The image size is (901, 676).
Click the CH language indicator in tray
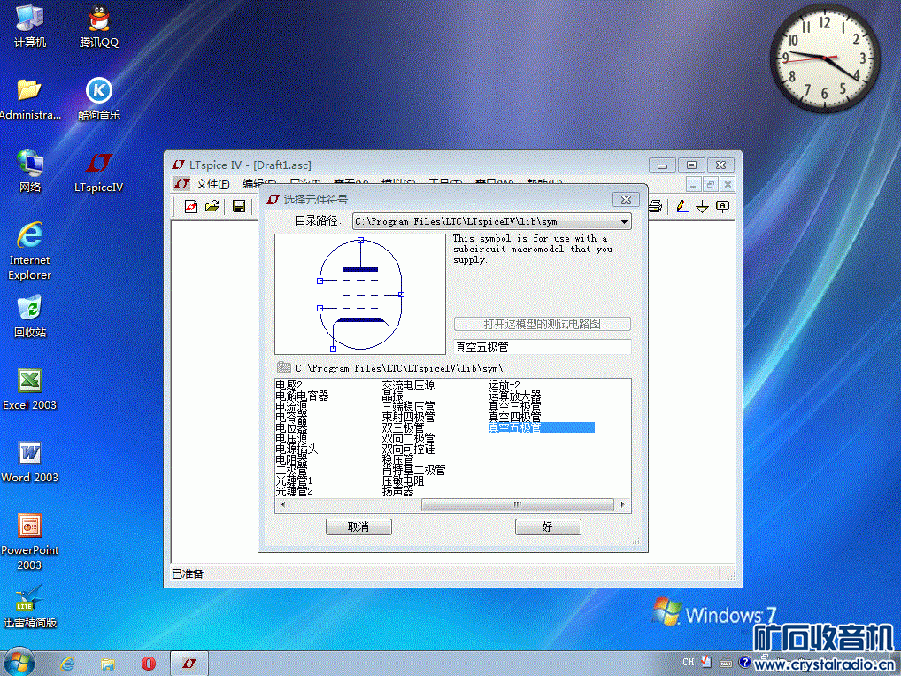(x=688, y=662)
